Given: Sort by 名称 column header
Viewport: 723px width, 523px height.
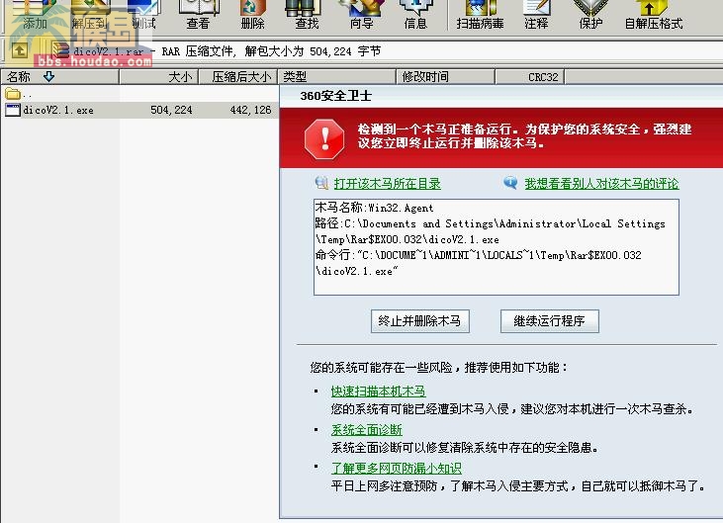Looking at the screenshot, I should 60,76.
